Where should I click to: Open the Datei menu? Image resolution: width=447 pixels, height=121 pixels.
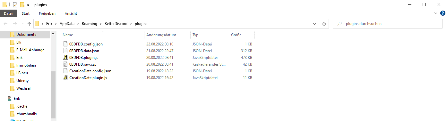click(8, 13)
